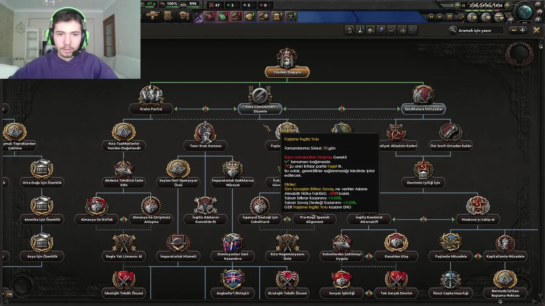Select Bermuda İstilası Başlama Noktası focus
The image size is (545, 306).
[x=505, y=285]
